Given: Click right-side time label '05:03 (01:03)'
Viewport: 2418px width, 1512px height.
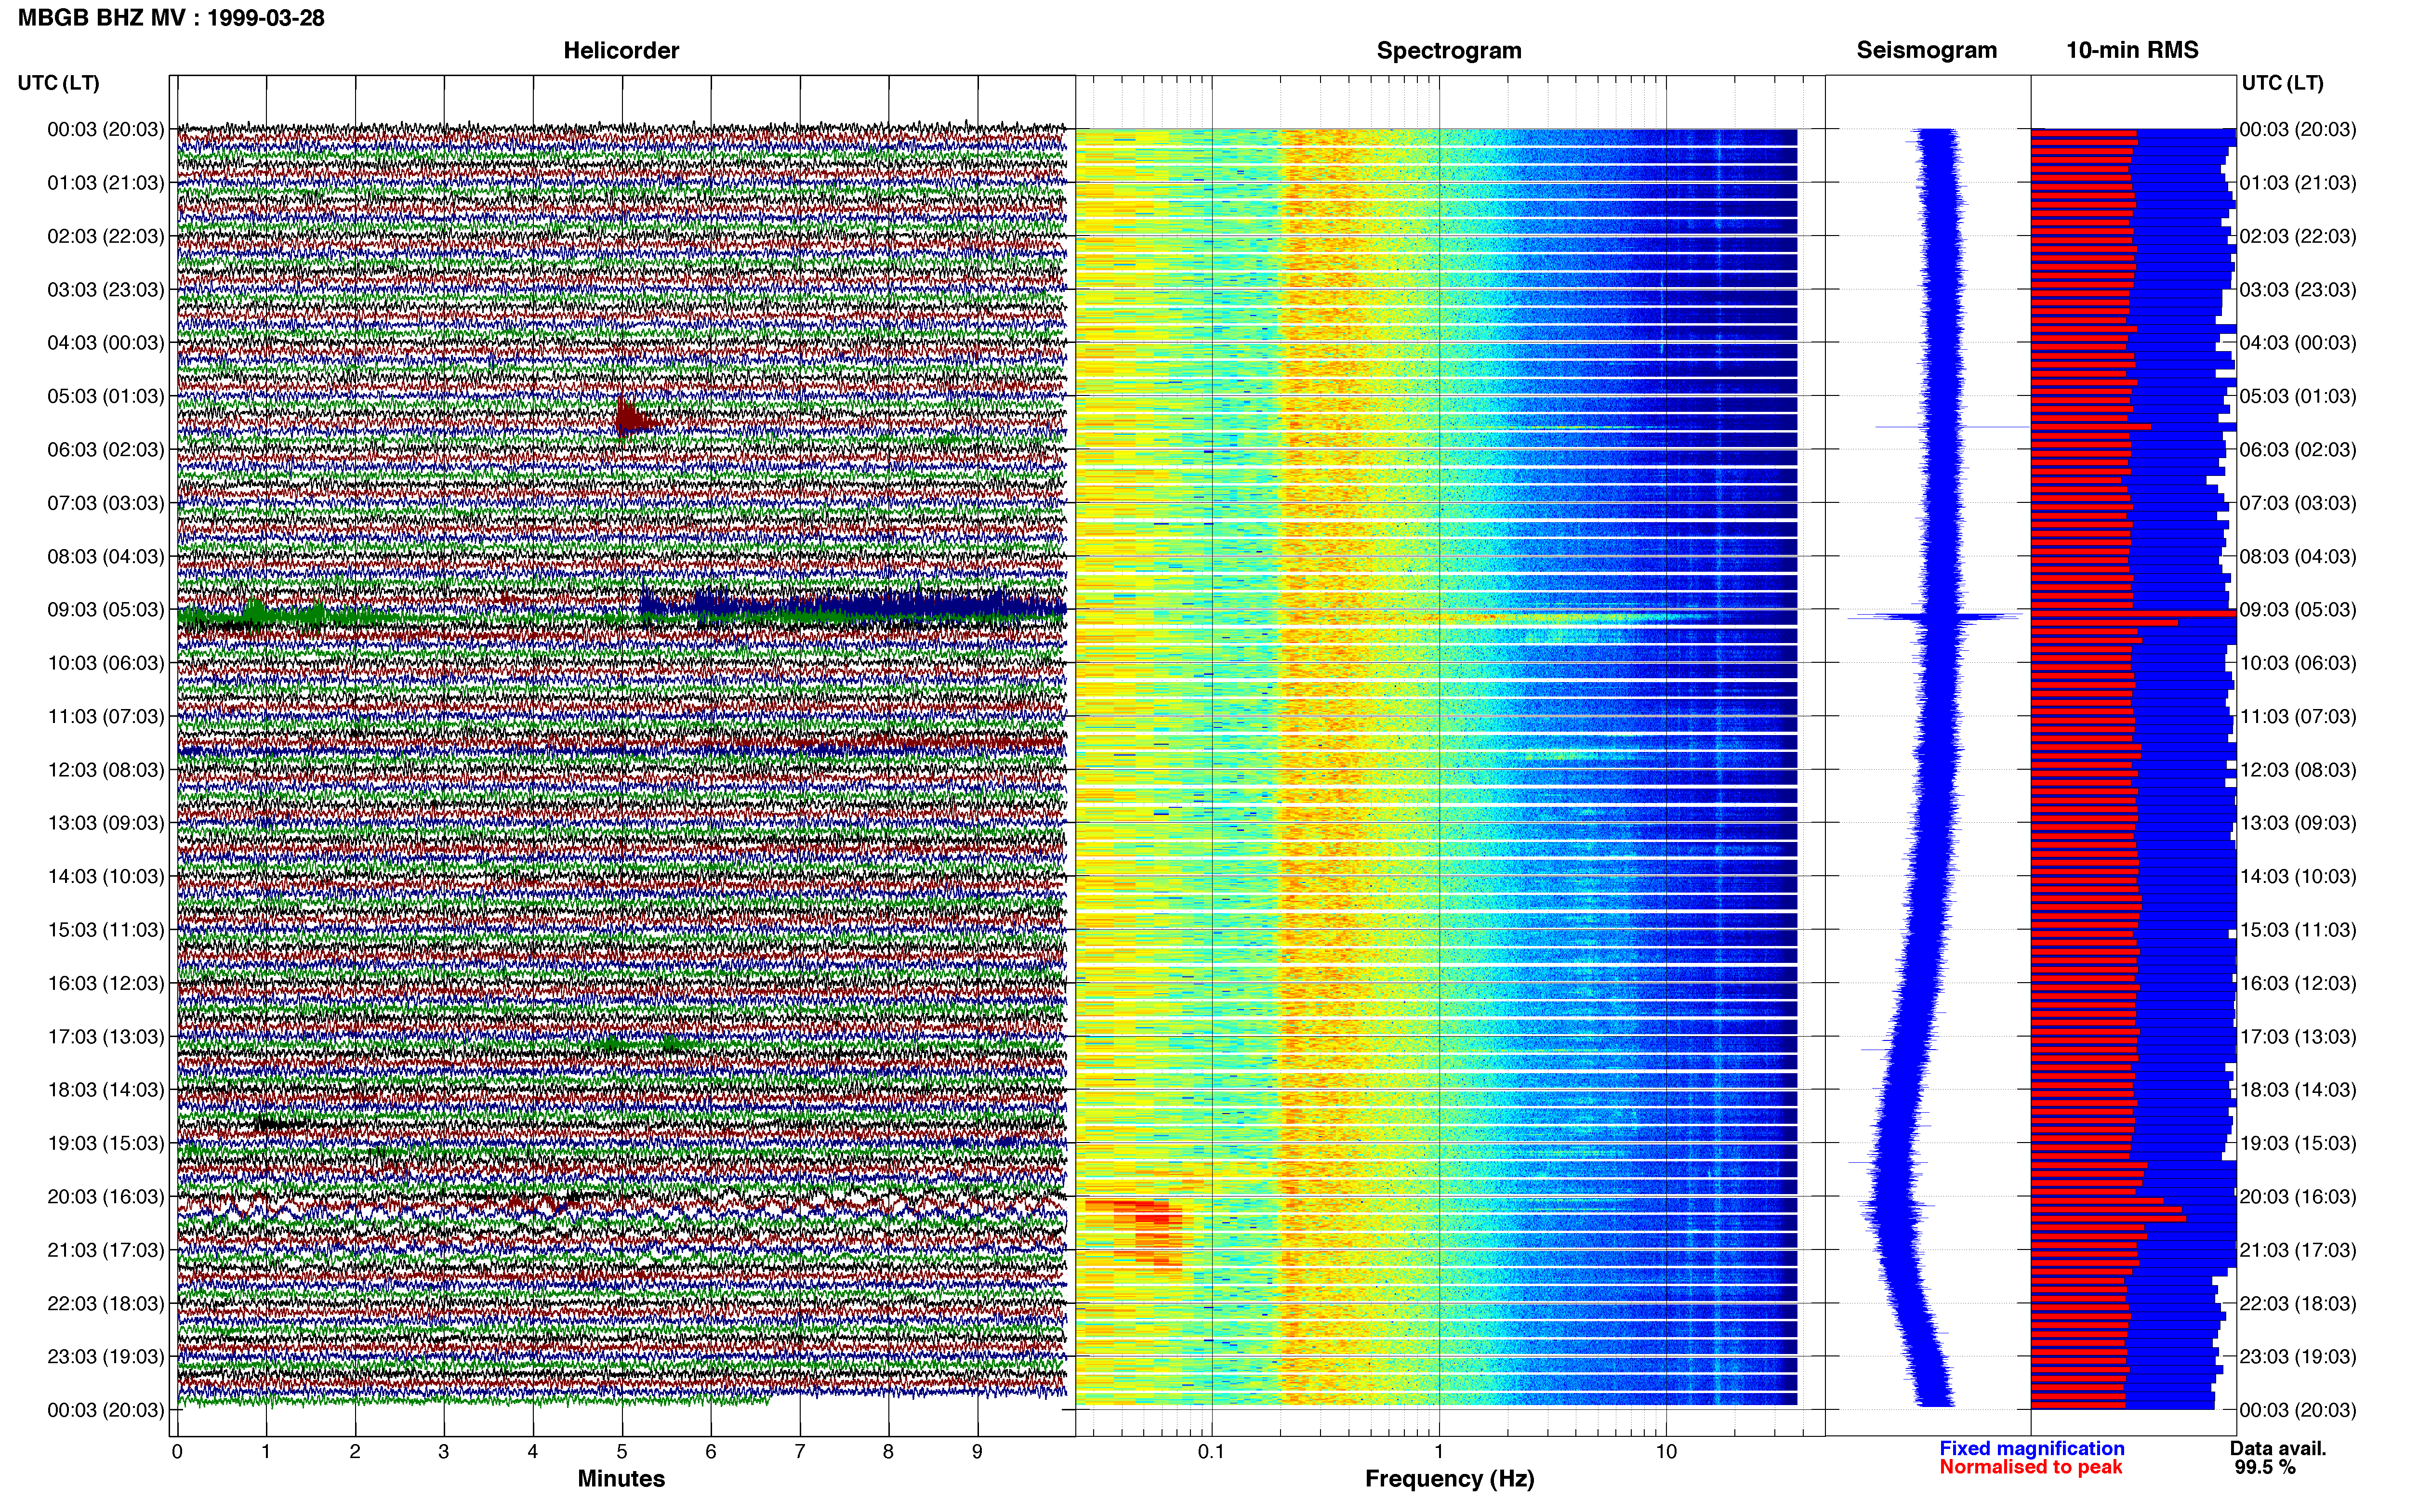Looking at the screenshot, I should [2298, 396].
